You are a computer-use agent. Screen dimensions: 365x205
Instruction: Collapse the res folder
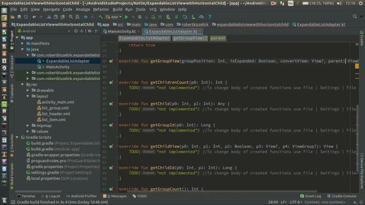pos(23,85)
